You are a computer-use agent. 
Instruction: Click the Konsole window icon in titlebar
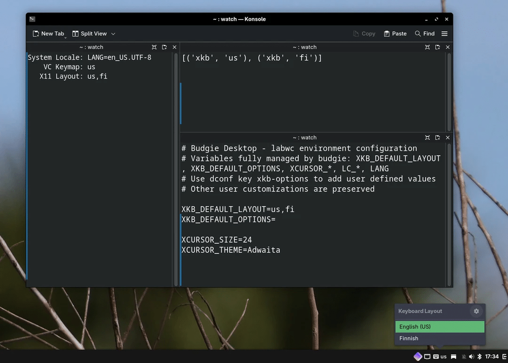click(x=32, y=19)
